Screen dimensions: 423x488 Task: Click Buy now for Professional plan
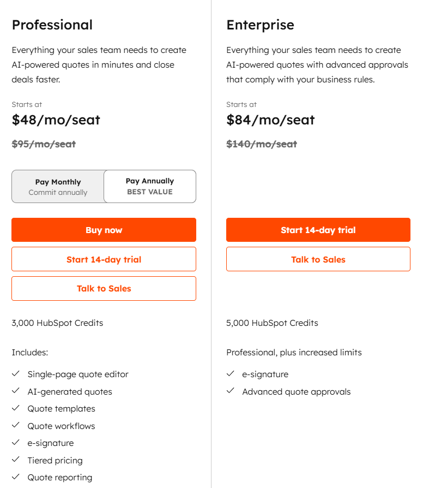pyautogui.click(x=104, y=230)
